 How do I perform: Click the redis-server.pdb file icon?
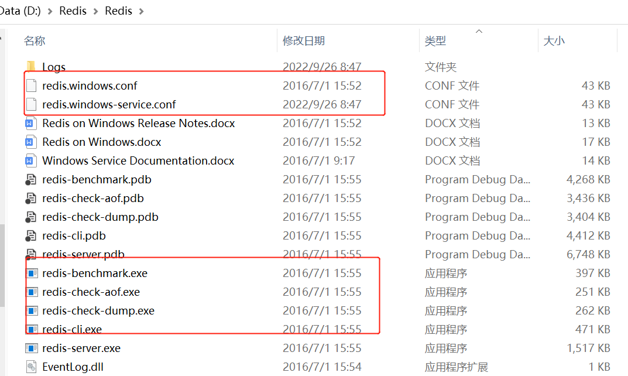[x=31, y=254]
